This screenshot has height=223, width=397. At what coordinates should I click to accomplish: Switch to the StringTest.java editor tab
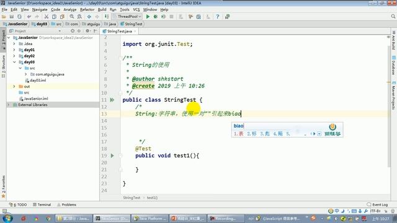click(x=120, y=31)
